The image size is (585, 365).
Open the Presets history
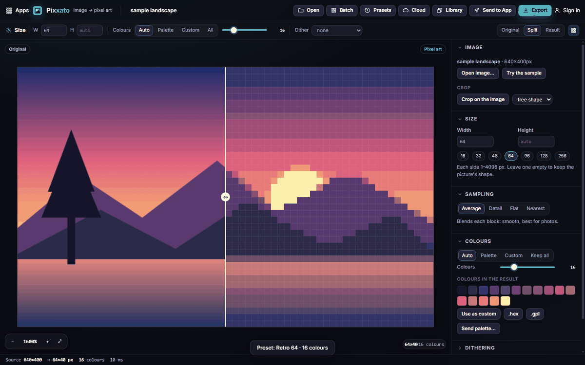click(x=378, y=10)
